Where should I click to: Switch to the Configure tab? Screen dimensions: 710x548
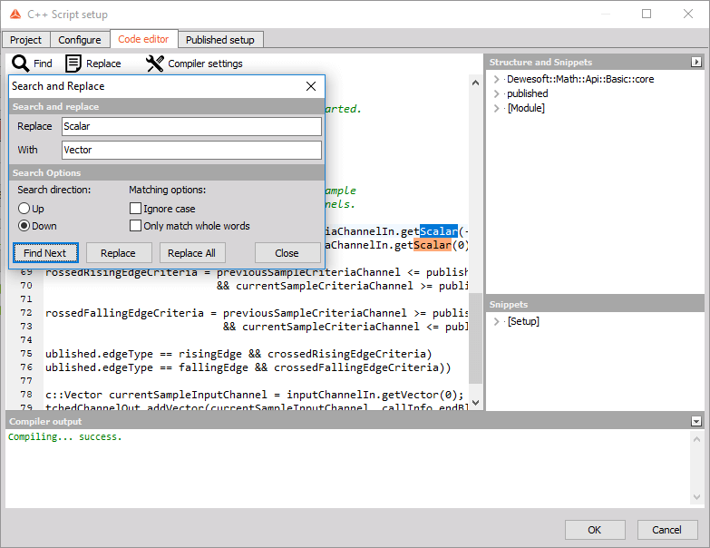click(x=80, y=40)
